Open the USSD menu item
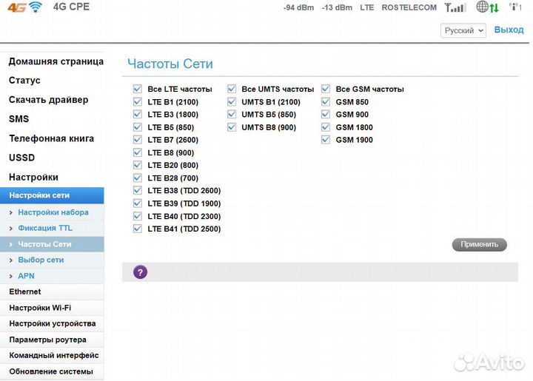Viewport: 533px width, 381px height. tap(21, 158)
